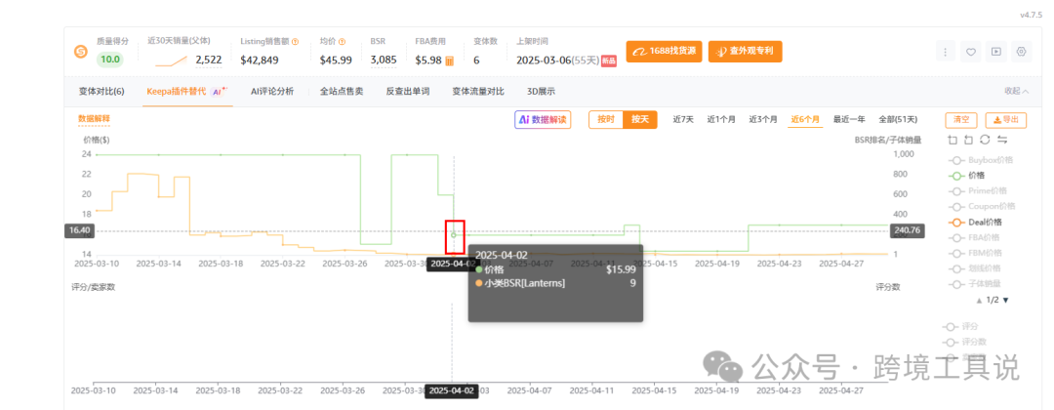The image size is (1054, 410).
Task: Toggle the 划线价格 legend series
Action: pyautogui.click(x=974, y=268)
